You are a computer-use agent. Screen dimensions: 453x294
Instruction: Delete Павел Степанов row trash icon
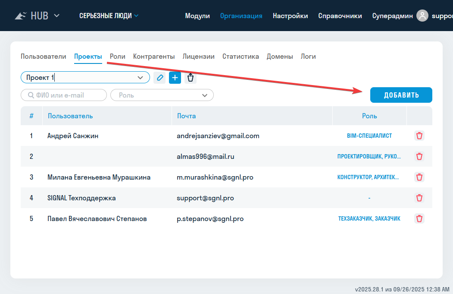pos(419,218)
